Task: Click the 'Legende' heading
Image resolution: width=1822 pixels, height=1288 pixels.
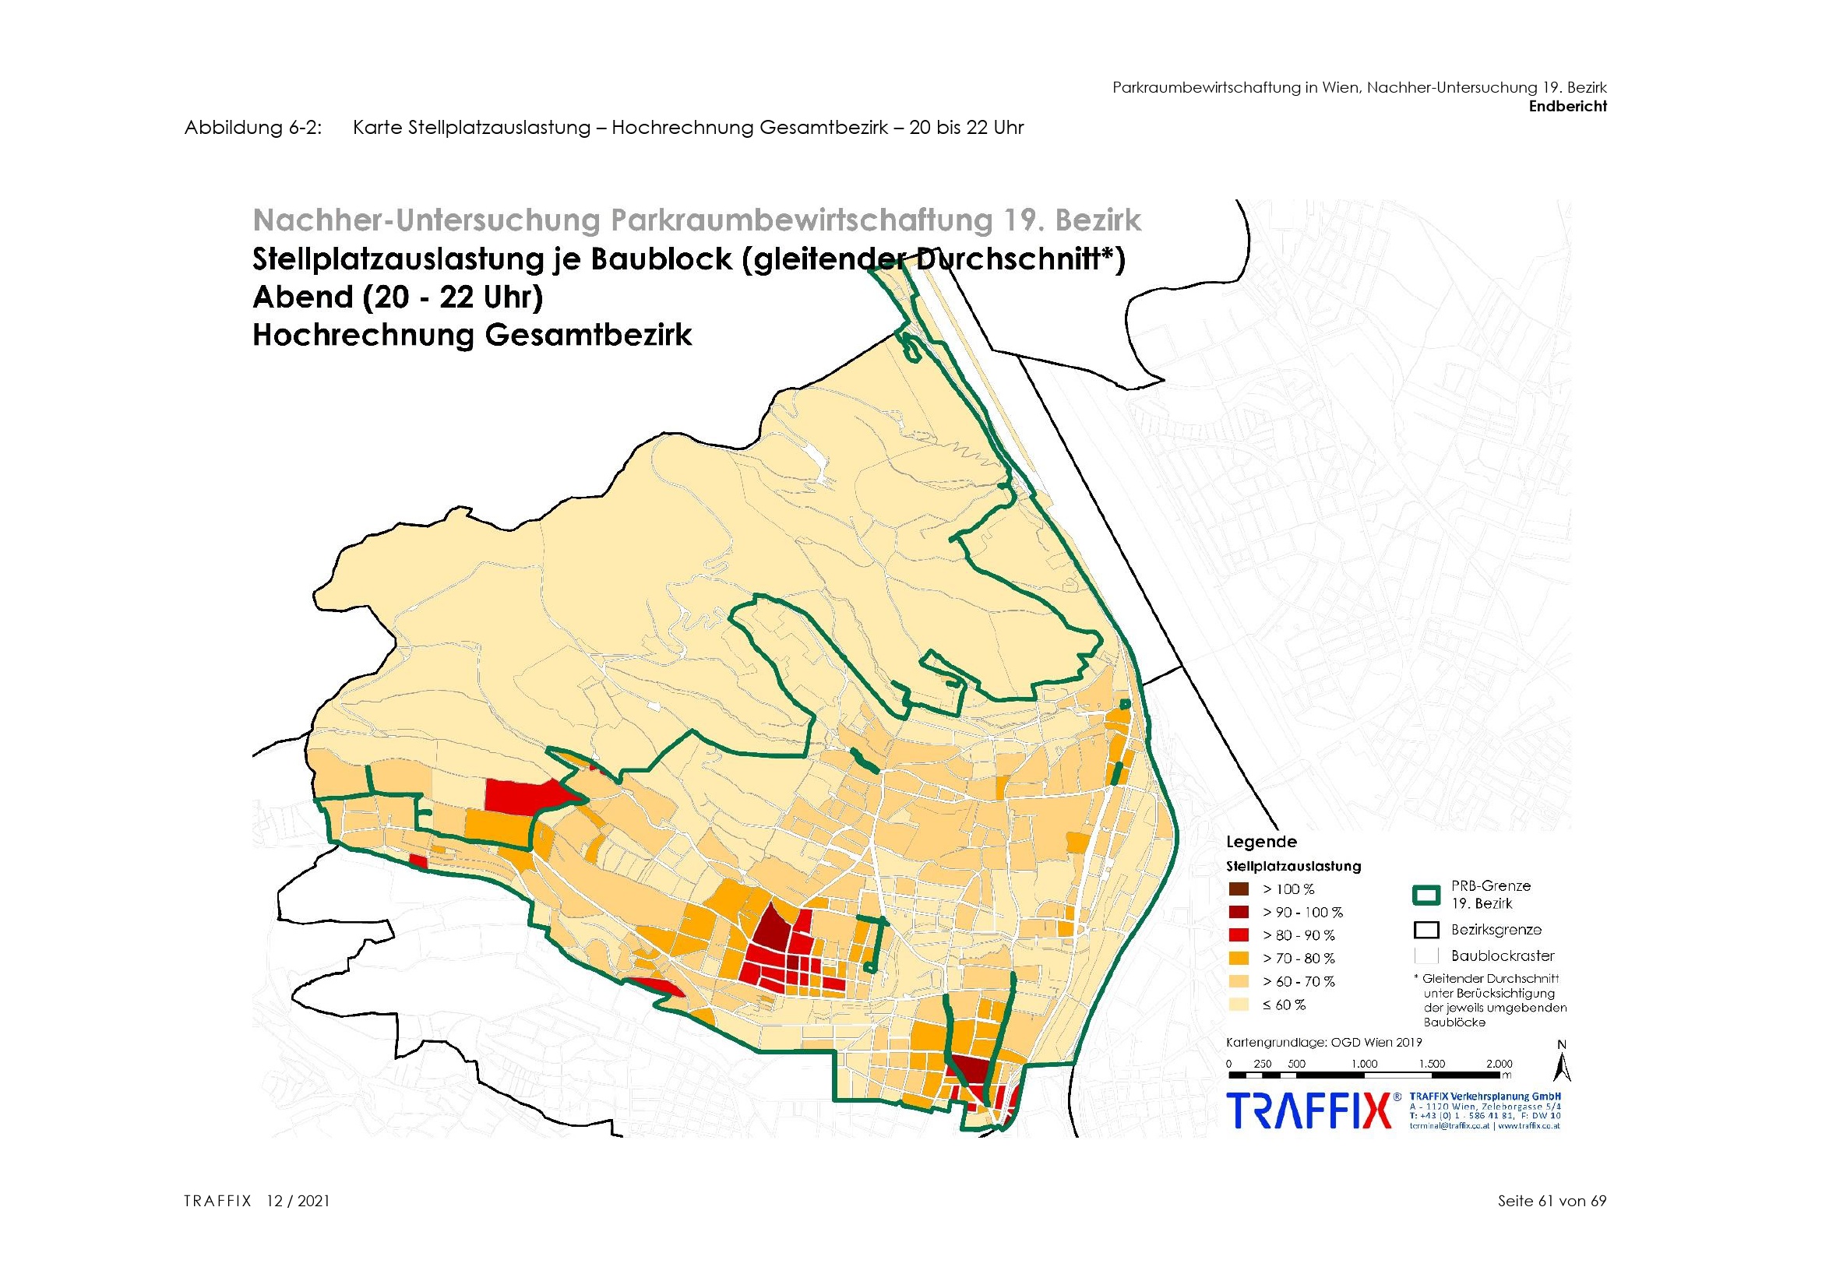Action: 1261,842
